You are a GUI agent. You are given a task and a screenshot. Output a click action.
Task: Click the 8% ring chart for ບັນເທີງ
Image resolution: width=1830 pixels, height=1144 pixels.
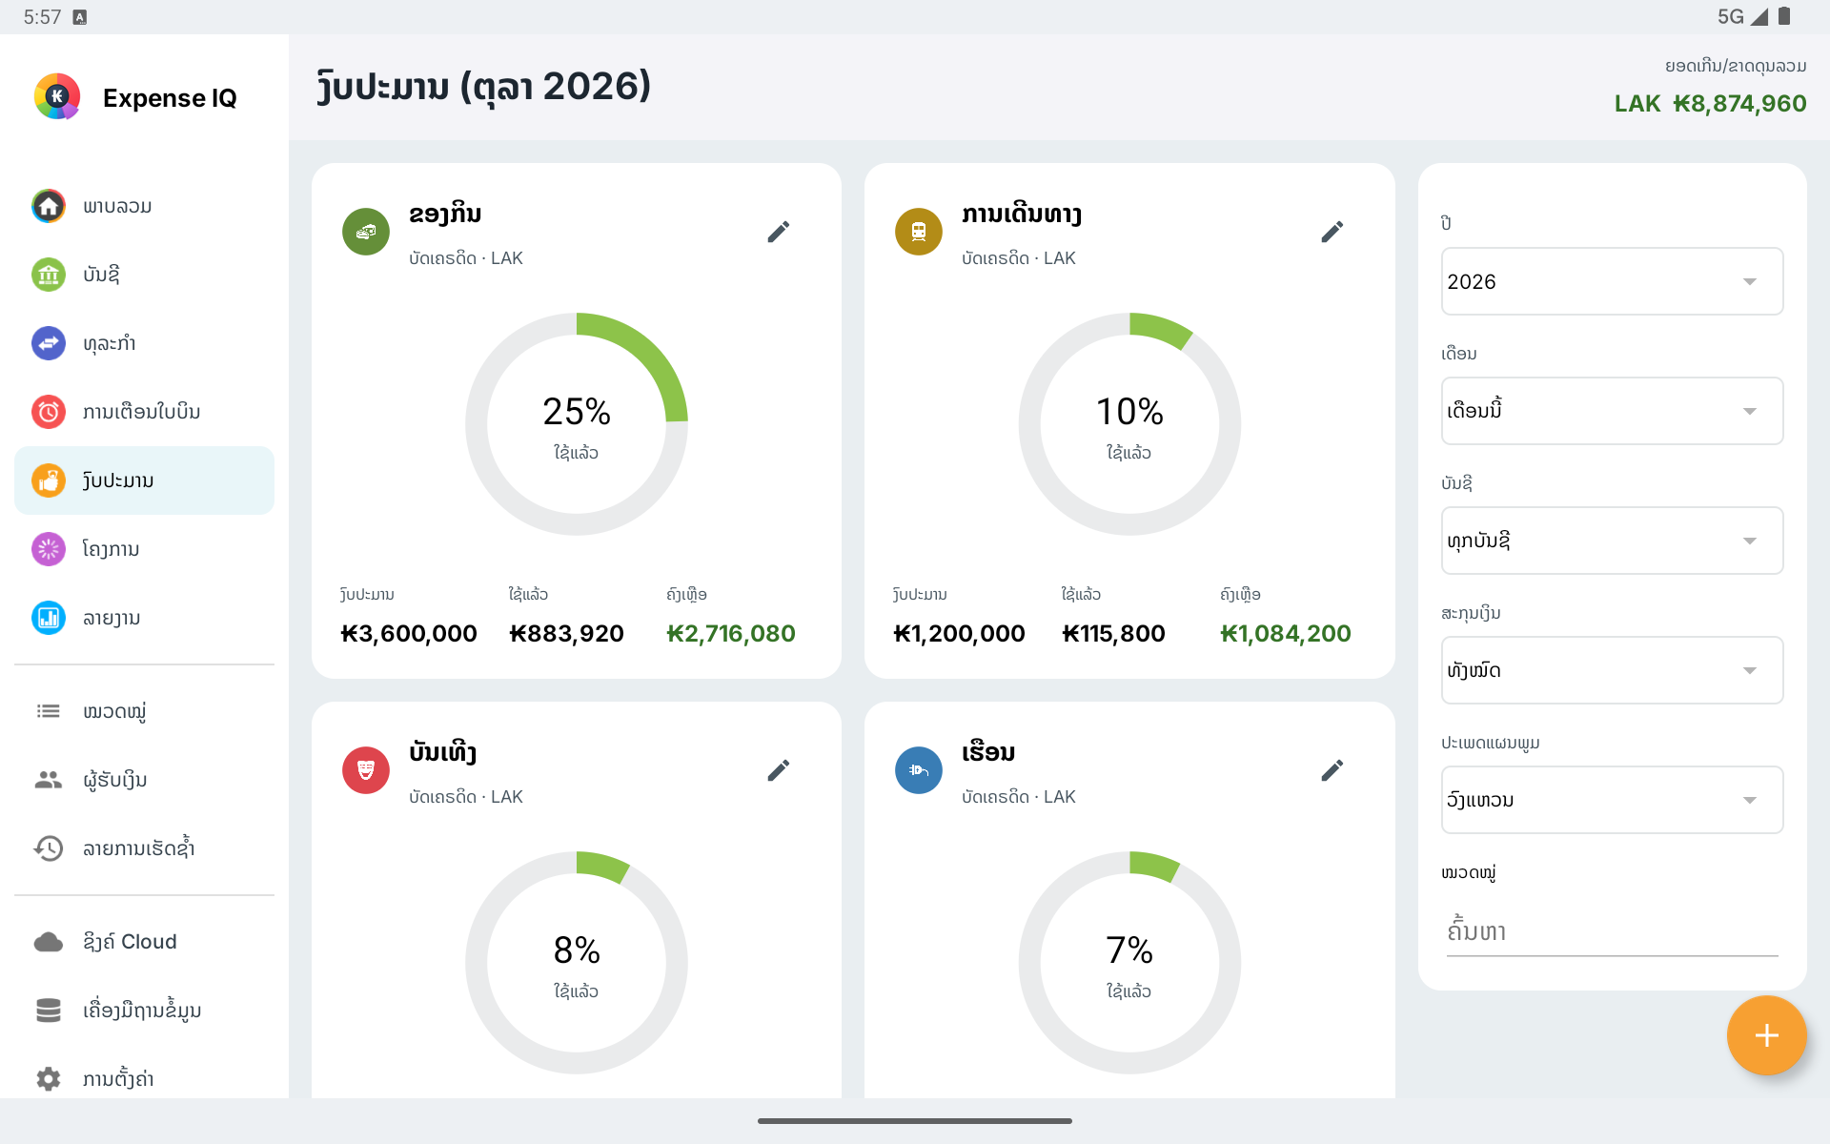(577, 963)
